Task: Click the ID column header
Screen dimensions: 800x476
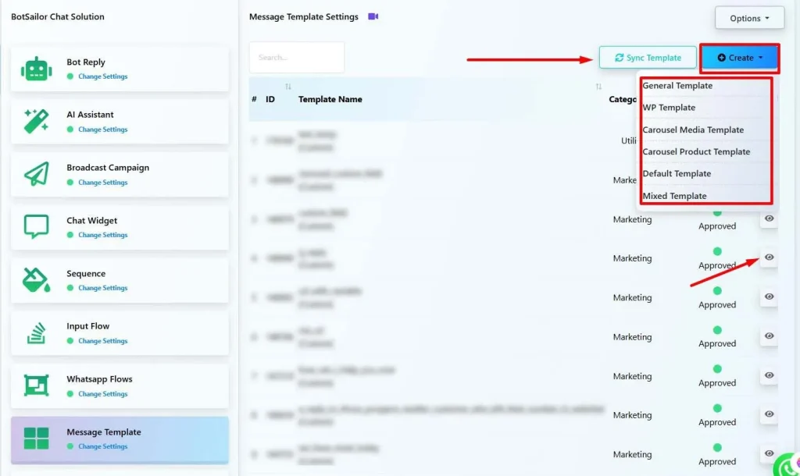Action: (270, 99)
